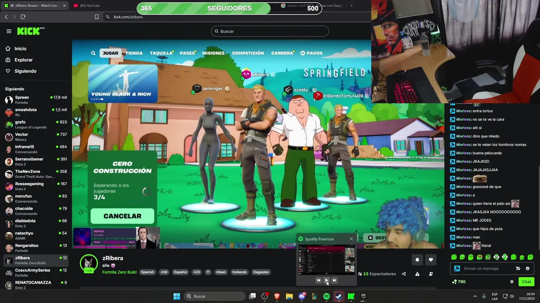This screenshot has width=540, height=303.
Task: Click the Spotify Premium window thumbnail
Action: [x=327, y=260]
